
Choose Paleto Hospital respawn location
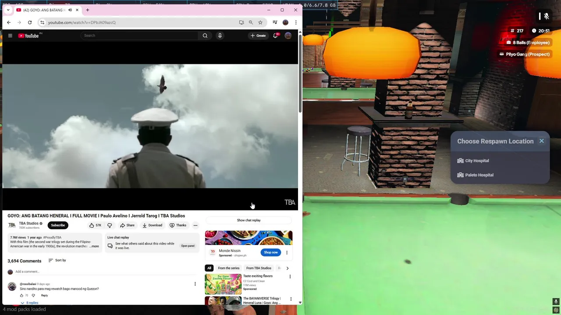(500, 175)
